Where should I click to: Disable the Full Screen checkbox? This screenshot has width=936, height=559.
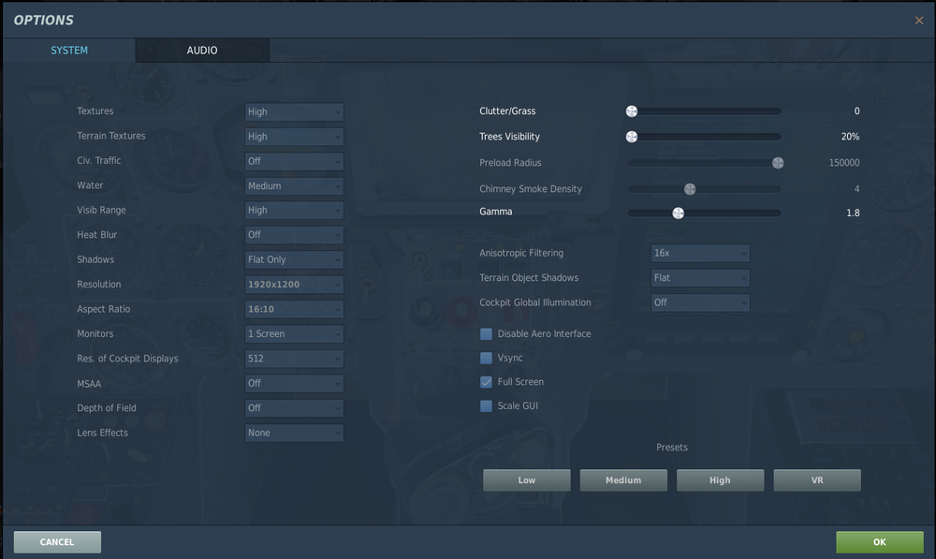(x=486, y=382)
